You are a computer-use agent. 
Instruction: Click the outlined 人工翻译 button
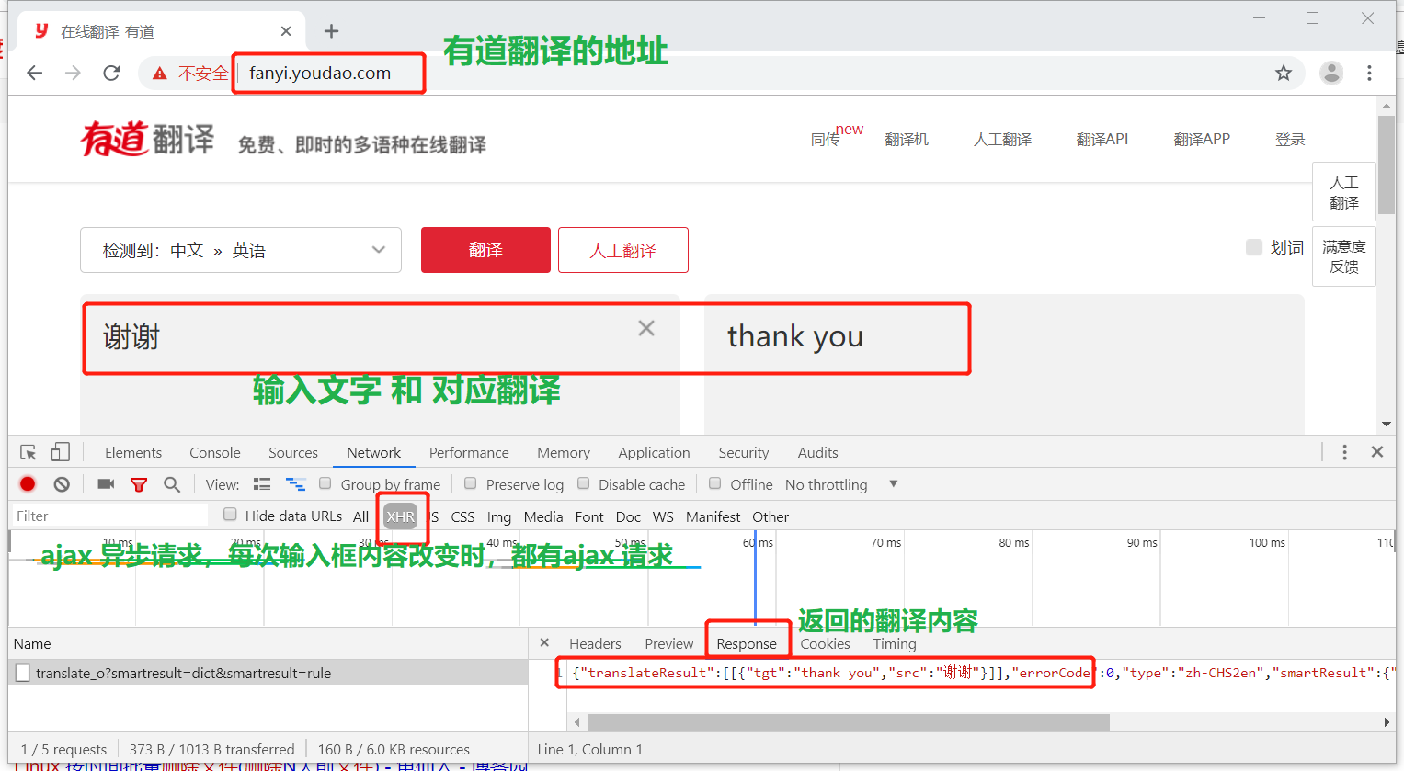pos(623,250)
